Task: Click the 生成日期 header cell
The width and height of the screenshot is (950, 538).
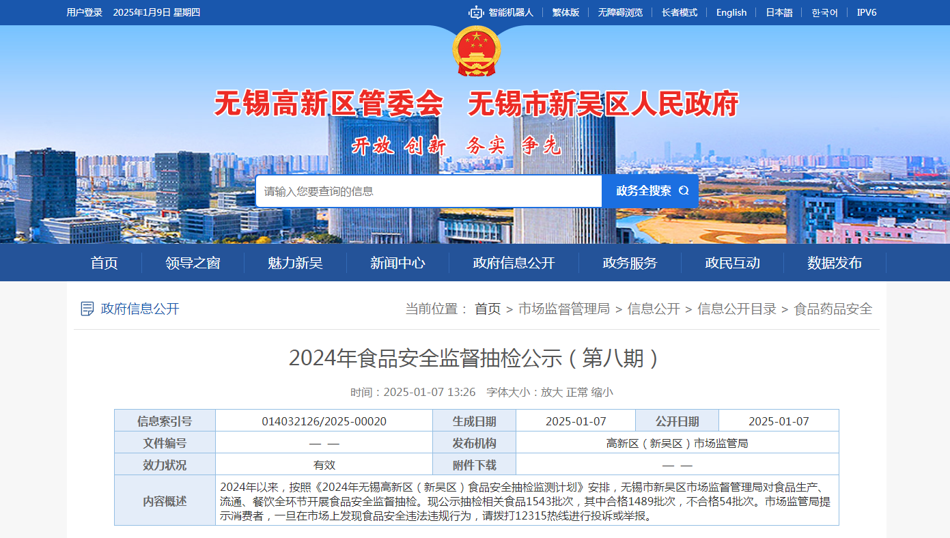Action: 475,421
